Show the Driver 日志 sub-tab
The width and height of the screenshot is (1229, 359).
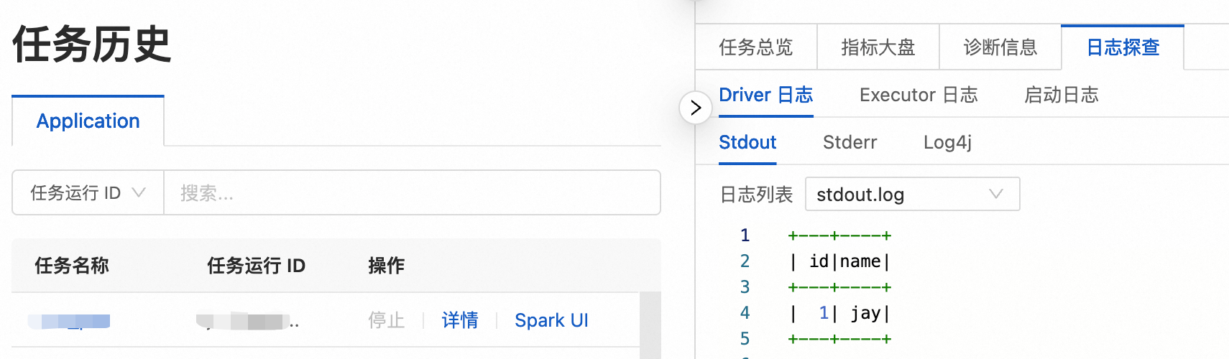coord(765,95)
